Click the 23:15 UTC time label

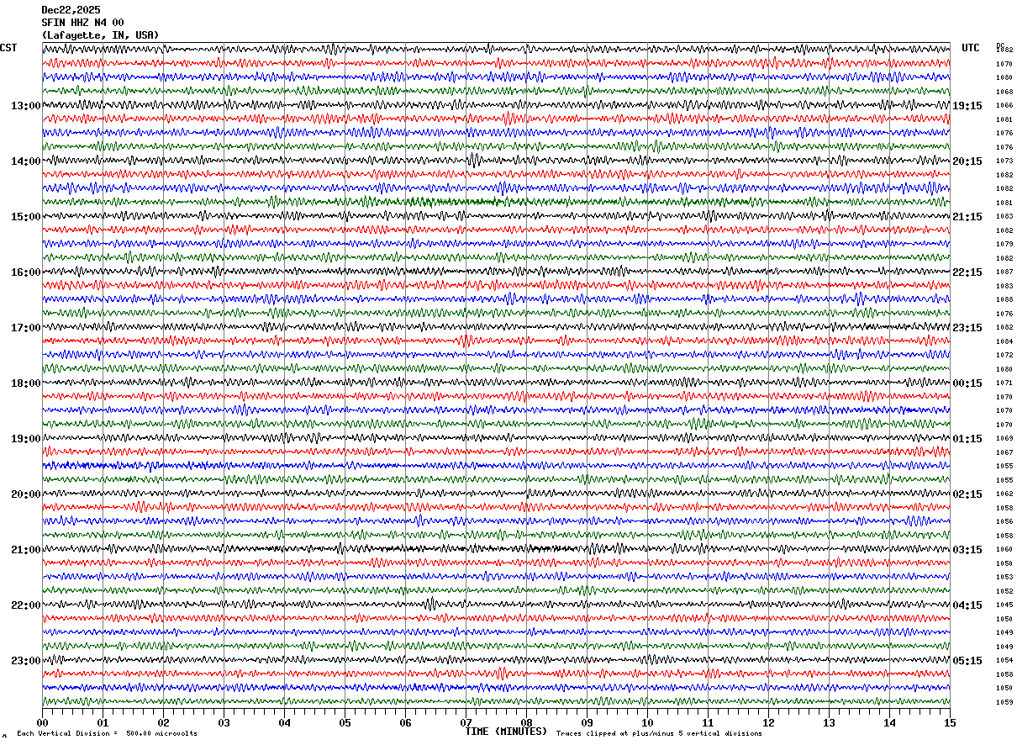pyautogui.click(x=967, y=328)
